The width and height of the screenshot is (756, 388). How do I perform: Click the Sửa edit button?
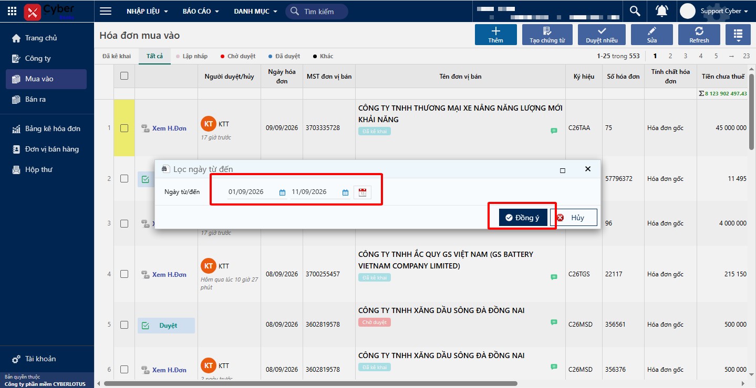tap(652, 35)
